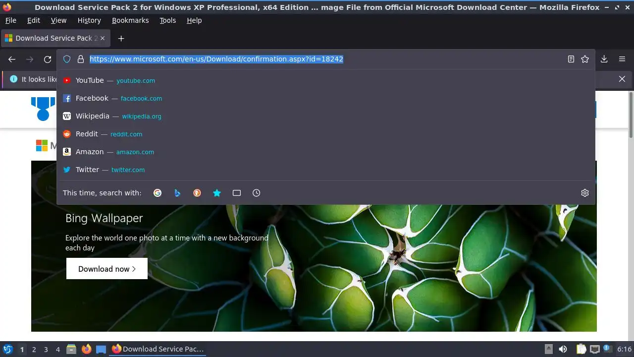The image size is (634, 357).
Task: Search in bookmarks star icon
Action: click(217, 193)
